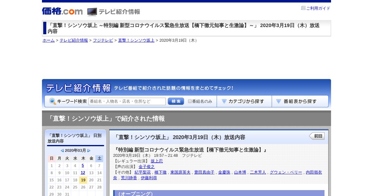Open performer link 山本博

240,172
